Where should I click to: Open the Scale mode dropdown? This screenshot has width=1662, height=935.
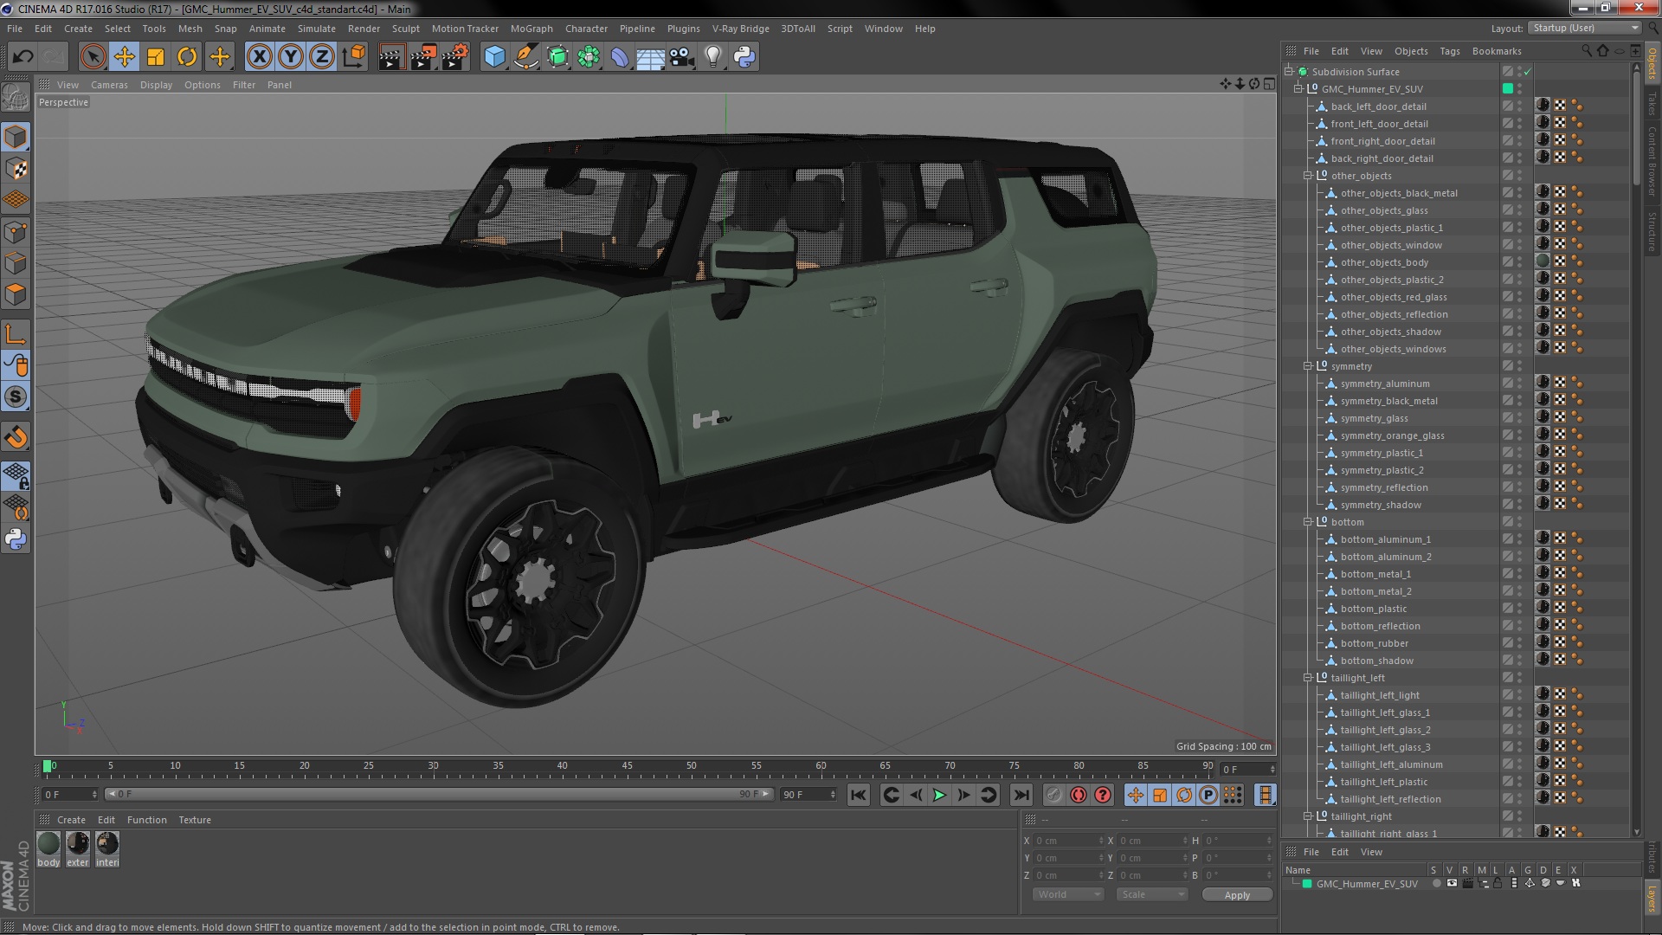coord(1151,894)
